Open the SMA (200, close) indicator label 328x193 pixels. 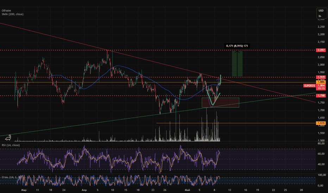[13, 14]
